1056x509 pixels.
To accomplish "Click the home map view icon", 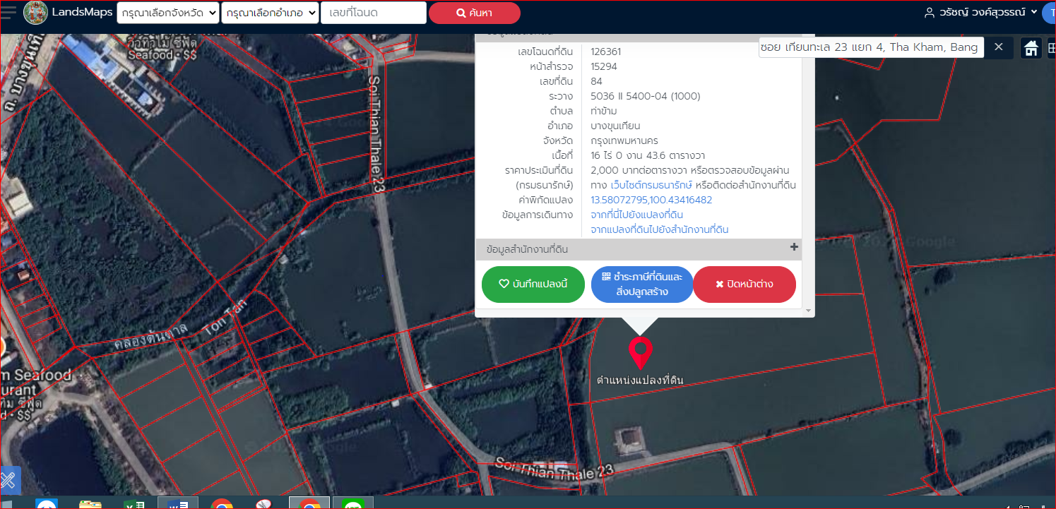I will [1031, 48].
